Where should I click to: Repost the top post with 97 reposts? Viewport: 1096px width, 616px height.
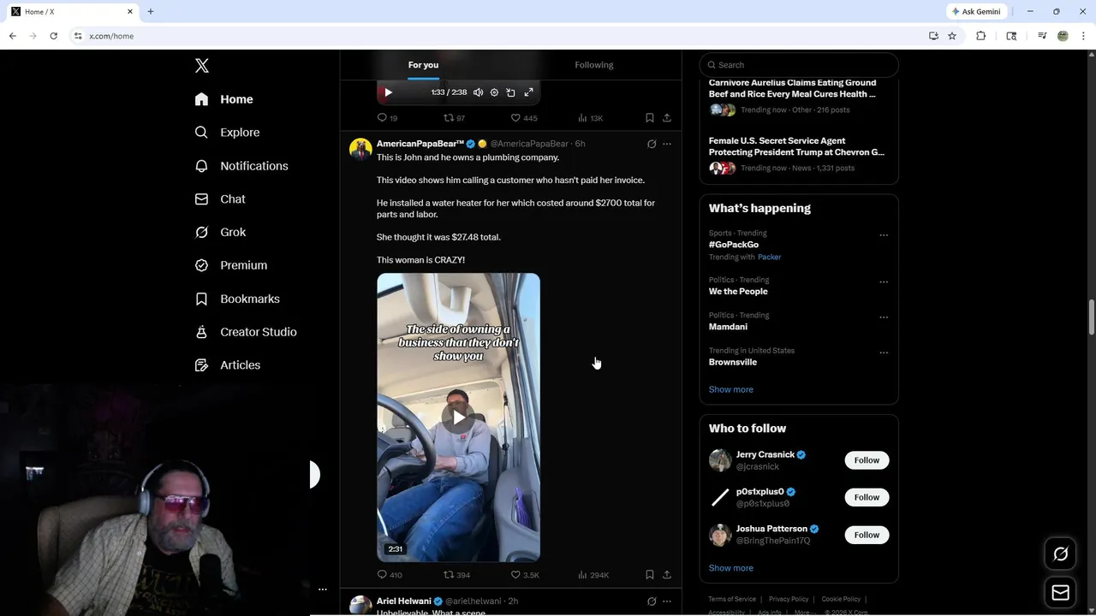[454, 118]
